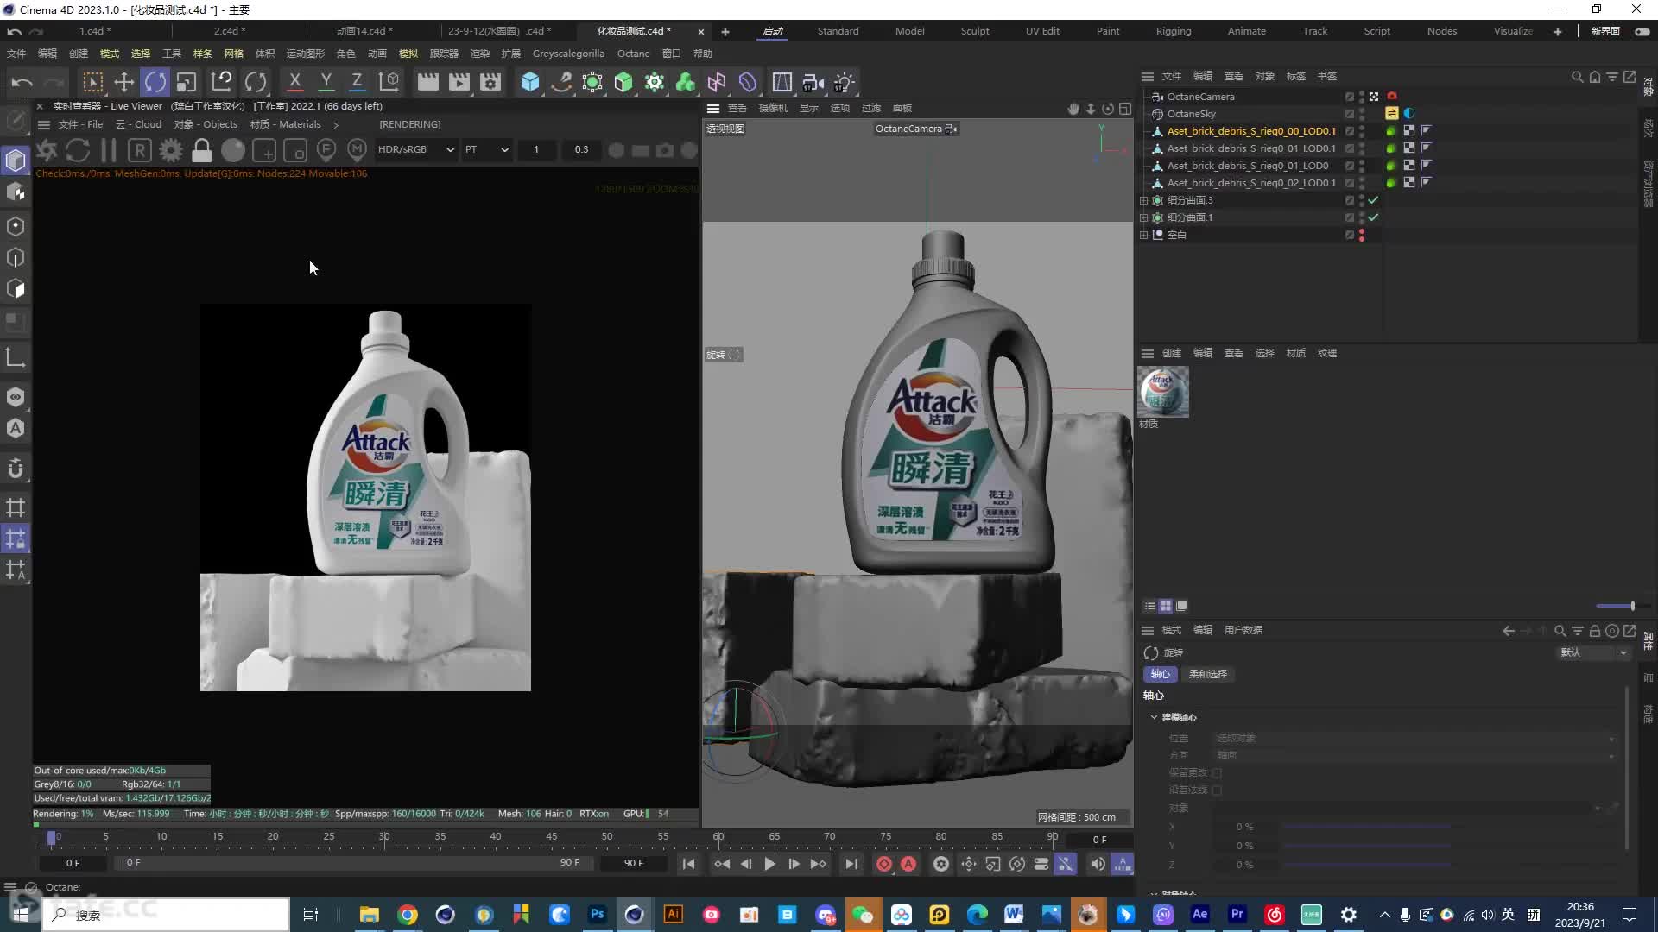
Task: Expand the 细分曲面.1 object
Action: 1144,217
